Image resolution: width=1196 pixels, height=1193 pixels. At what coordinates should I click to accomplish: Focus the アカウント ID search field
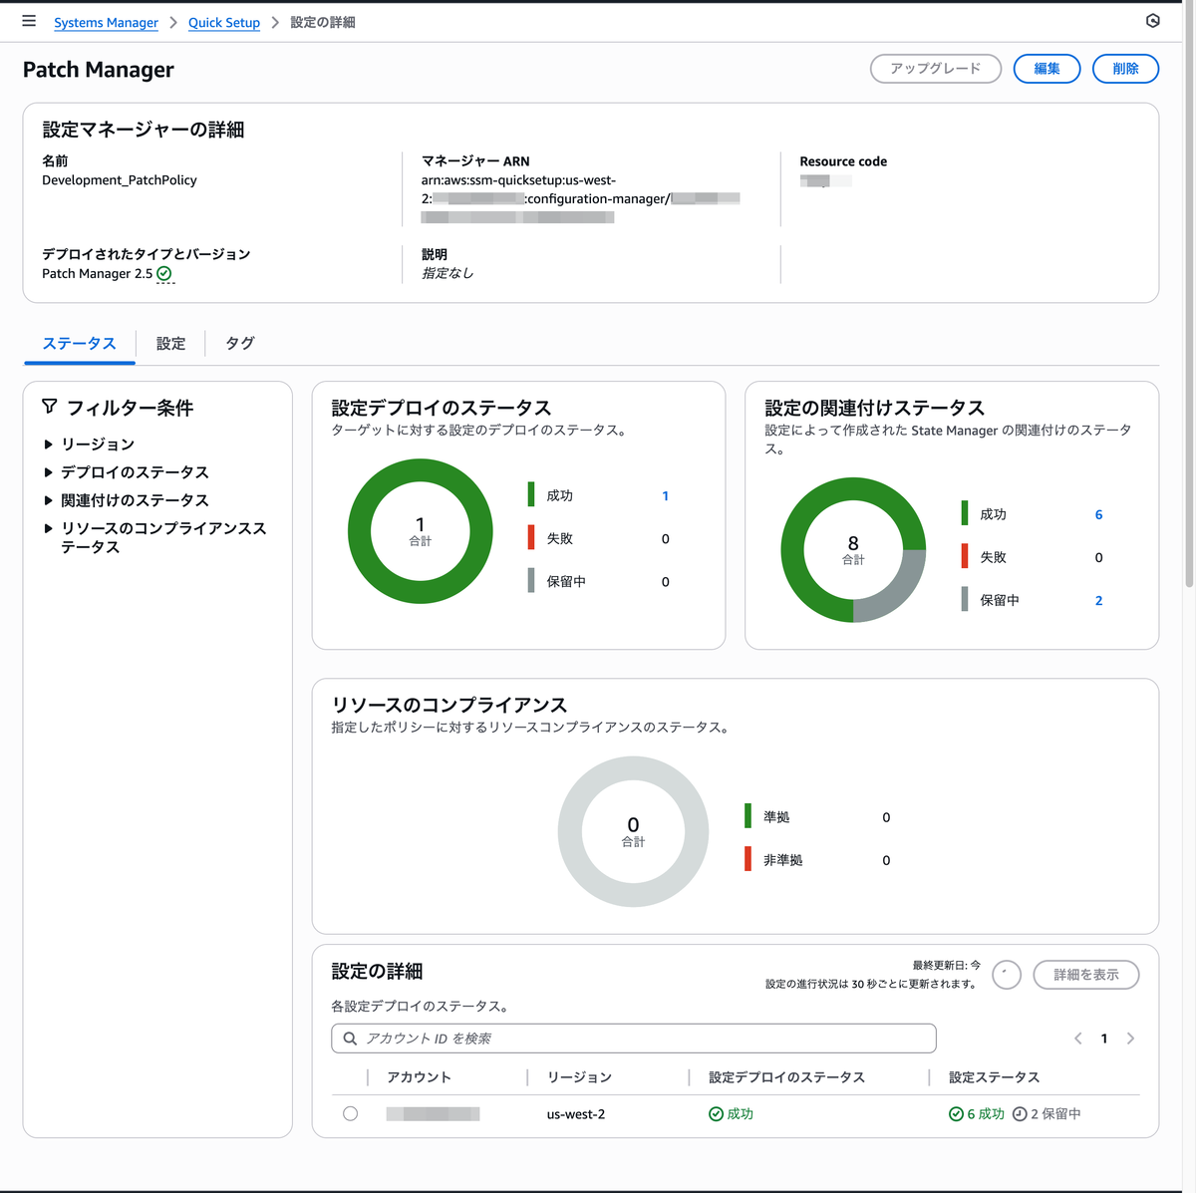[x=634, y=1039]
